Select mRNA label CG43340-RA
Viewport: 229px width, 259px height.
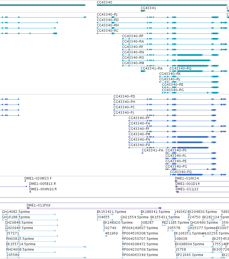[x=133, y=42]
